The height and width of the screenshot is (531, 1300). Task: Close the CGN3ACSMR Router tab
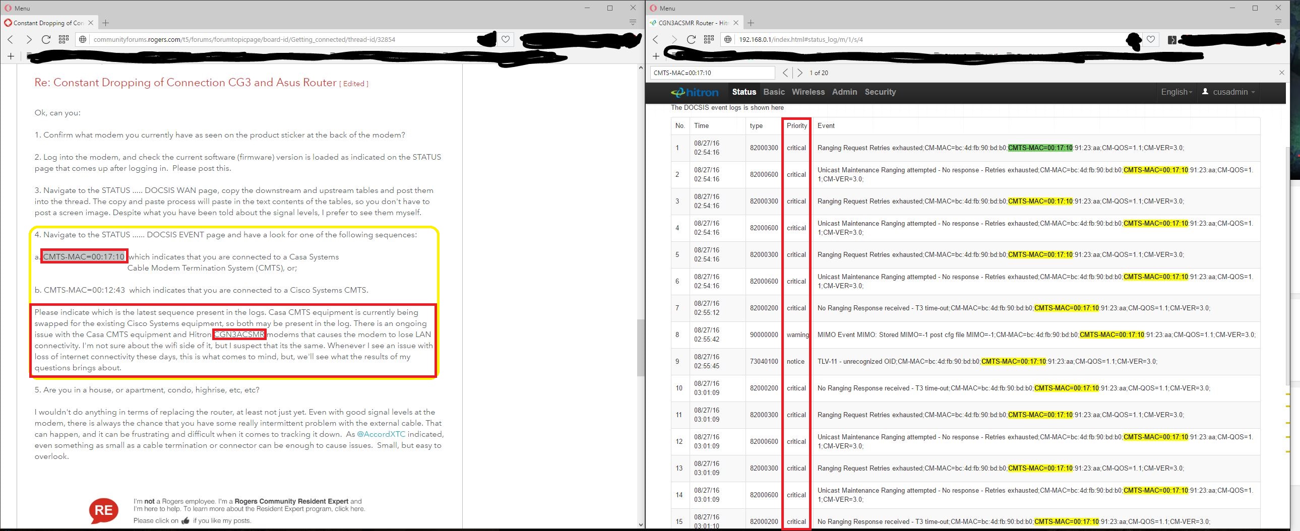(x=736, y=23)
